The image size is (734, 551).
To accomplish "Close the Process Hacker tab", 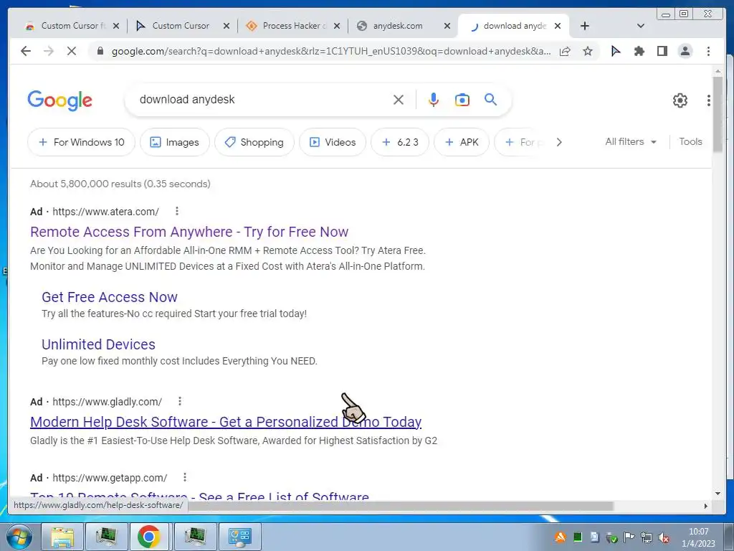I will pos(337,26).
